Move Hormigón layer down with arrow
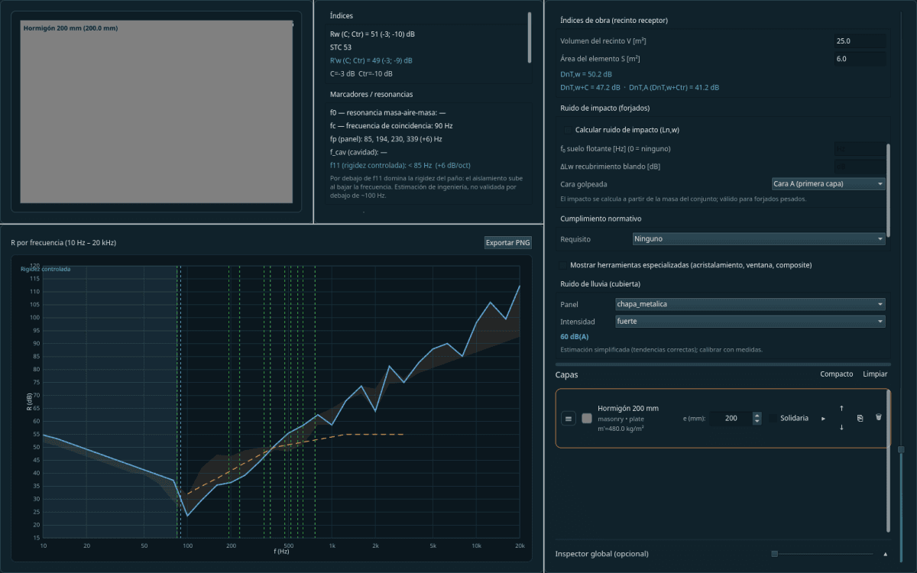Image resolution: width=917 pixels, height=573 pixels. [841, 427]
